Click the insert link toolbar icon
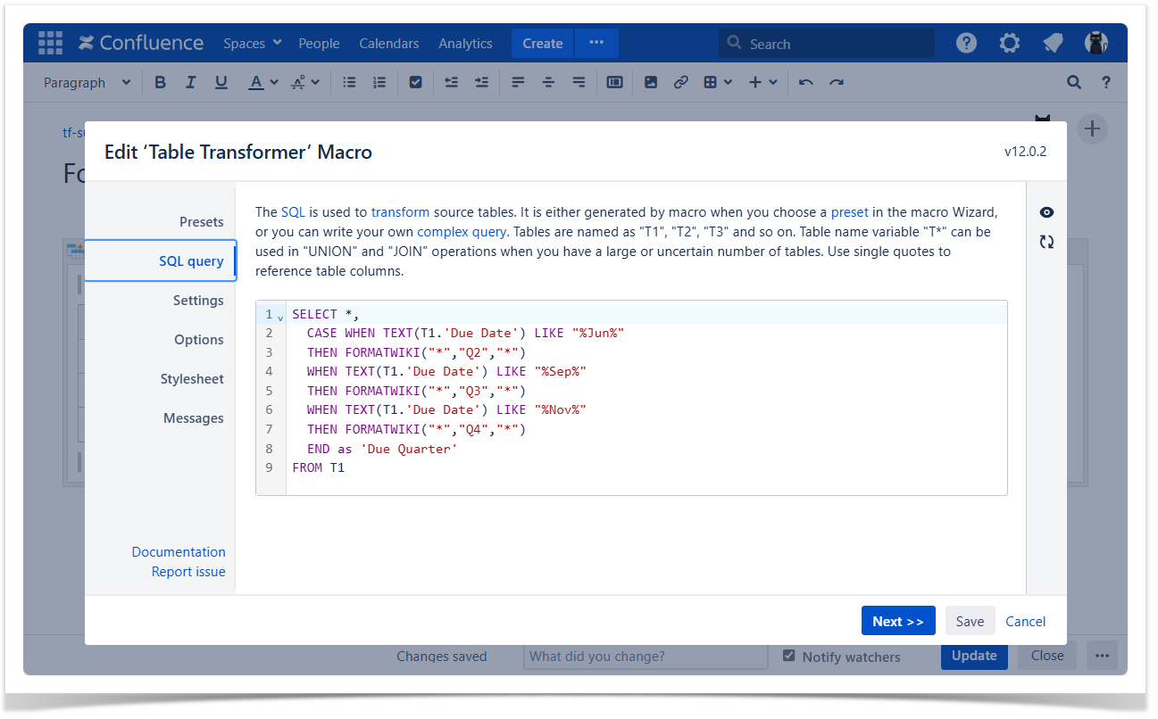1158x719 pixels. pos(681,82)
